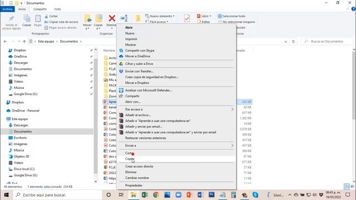Open Skype from the taskbar
Screen dimensions: 356x200
point(255,195)
